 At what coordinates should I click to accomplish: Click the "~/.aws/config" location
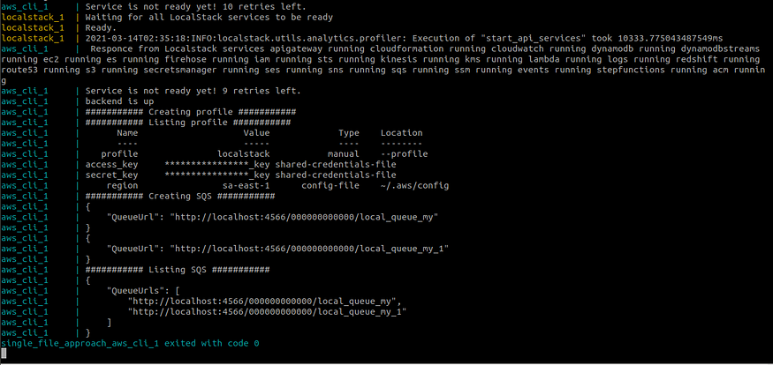point(414,186)
